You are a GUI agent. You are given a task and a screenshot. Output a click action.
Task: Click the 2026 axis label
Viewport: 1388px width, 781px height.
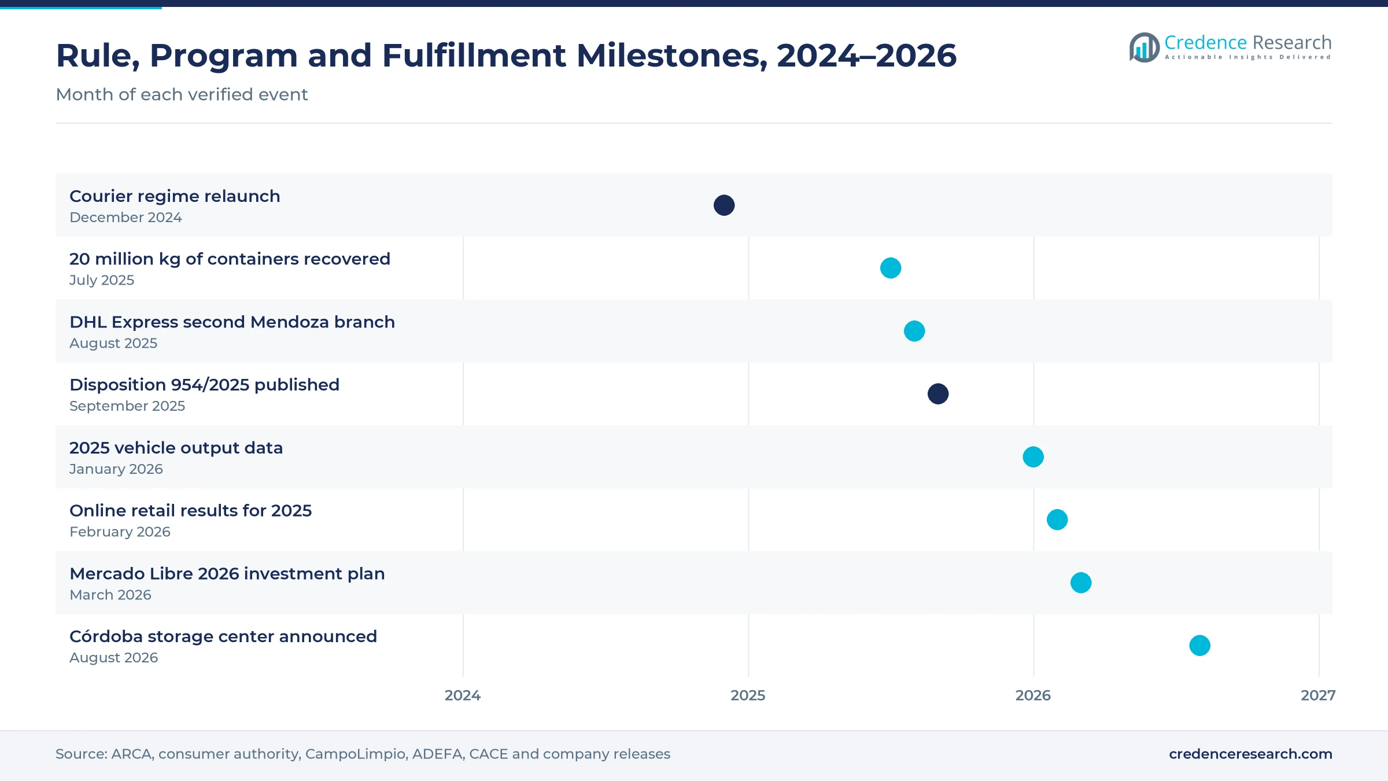click(1033, 695)
